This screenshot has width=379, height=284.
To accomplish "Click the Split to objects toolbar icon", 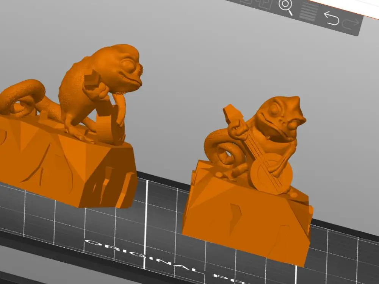I will (x=245, y=1).
